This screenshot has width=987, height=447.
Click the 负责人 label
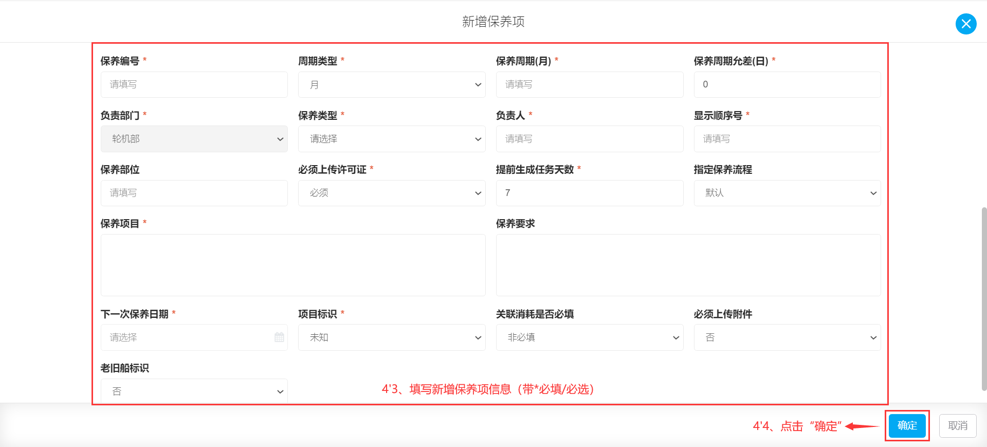click(x=510, y=115)
